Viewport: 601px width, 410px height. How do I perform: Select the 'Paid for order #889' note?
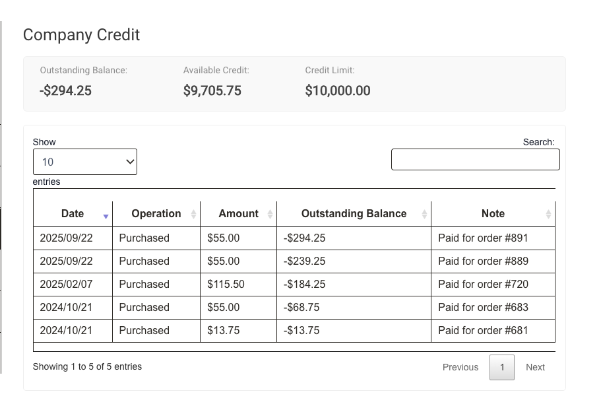(x=483, y=261)
